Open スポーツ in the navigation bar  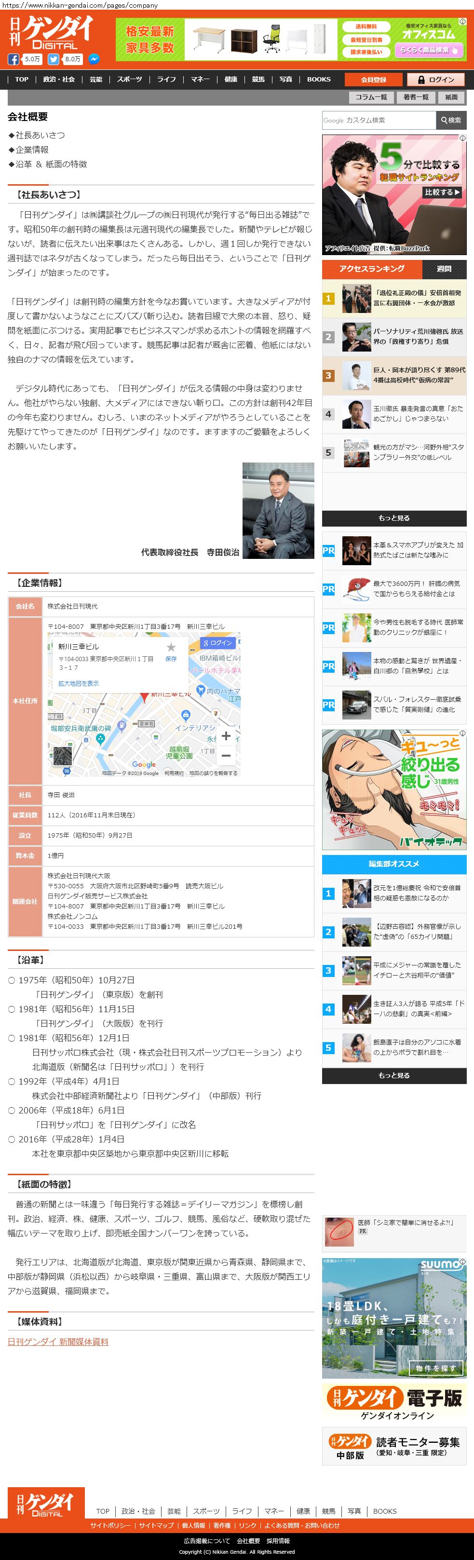(x=130, y=80)
